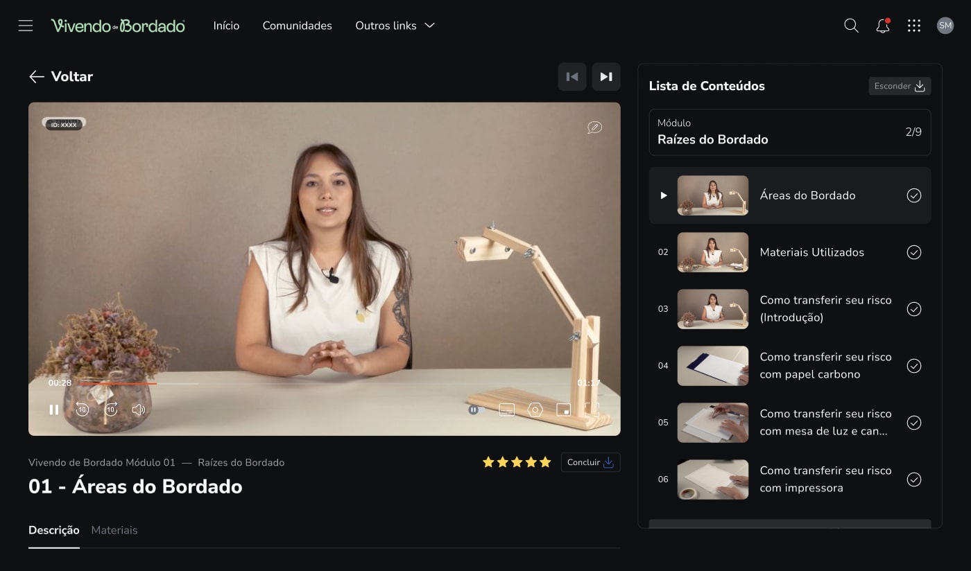Open the Materiais Utilizados lesson
Viewport: 971px width, 571px height.
point(790,252)
